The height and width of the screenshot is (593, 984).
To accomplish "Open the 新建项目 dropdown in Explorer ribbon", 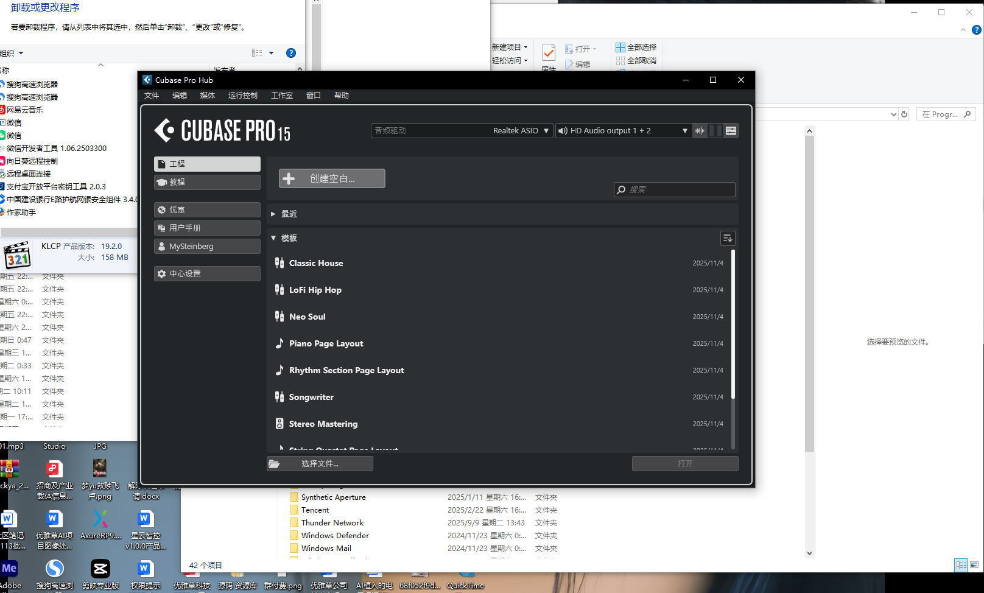I will tap(510, 47).
